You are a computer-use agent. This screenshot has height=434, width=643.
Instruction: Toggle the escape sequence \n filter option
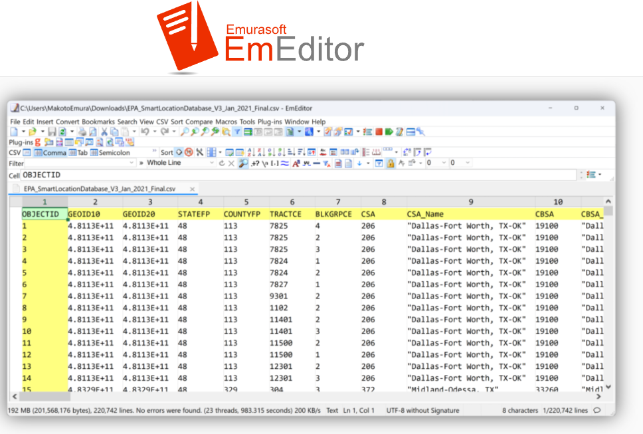click(x=265, y=163)
